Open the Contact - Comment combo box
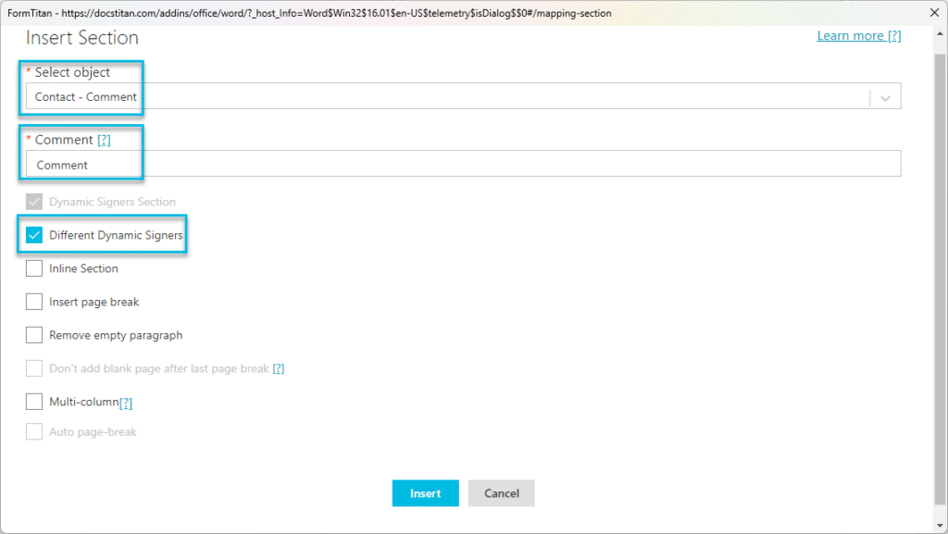The width and height of the screenshot is (948, 534). 444,97
